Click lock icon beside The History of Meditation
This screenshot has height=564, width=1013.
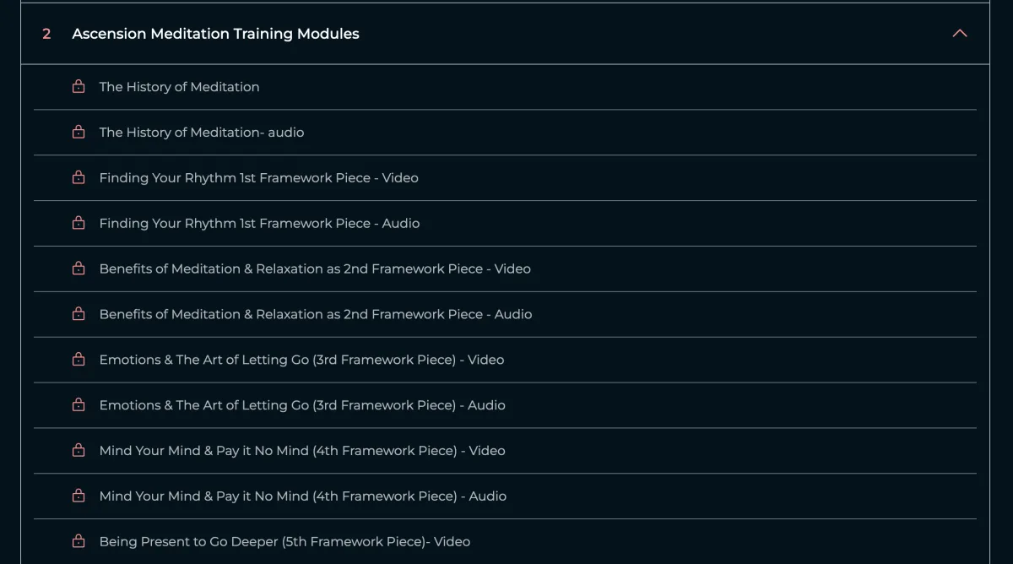pos(79,87)
